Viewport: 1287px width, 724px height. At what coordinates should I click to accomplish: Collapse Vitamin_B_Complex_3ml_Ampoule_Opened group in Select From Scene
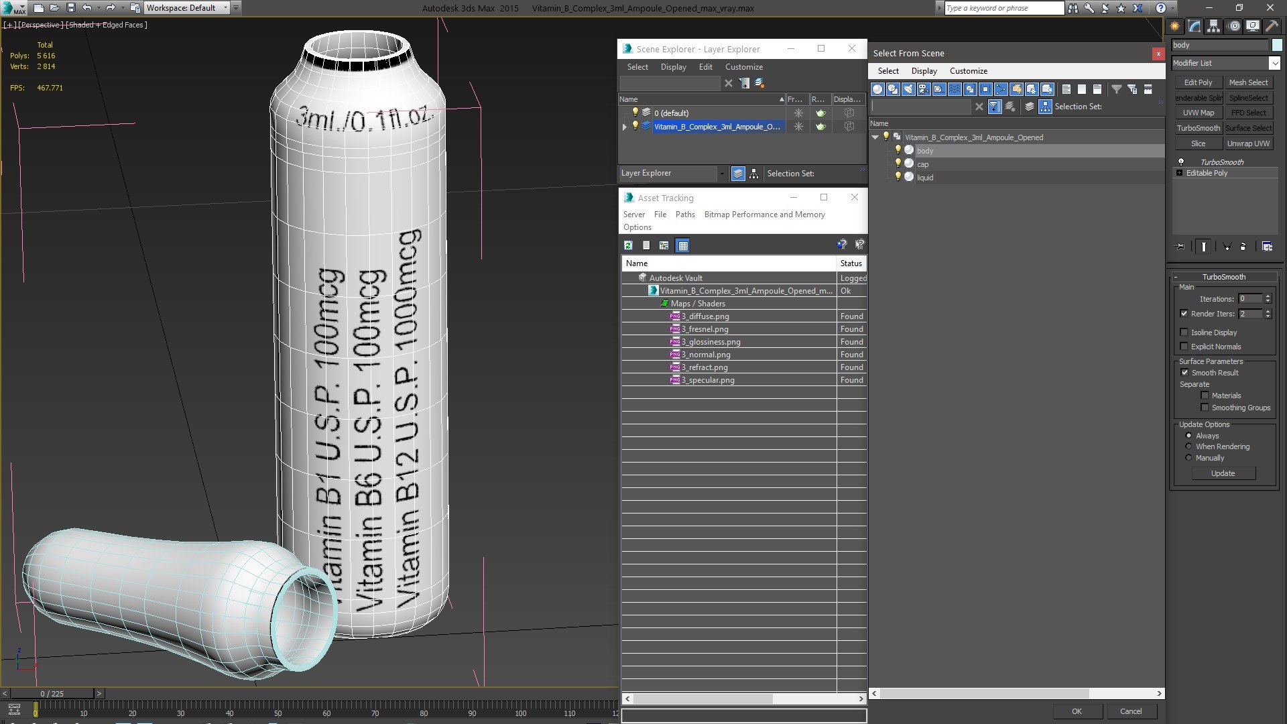point(875,137)
